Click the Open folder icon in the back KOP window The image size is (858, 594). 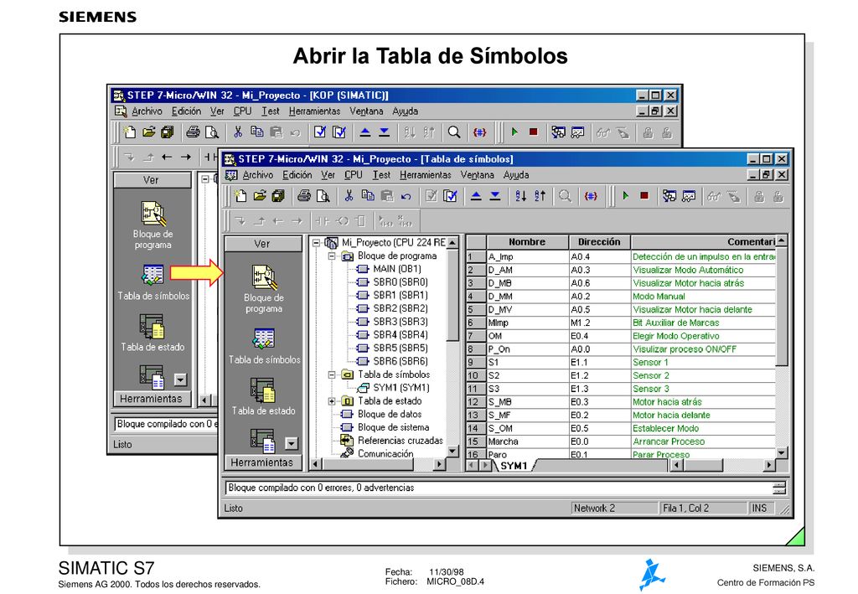point(148,132)
